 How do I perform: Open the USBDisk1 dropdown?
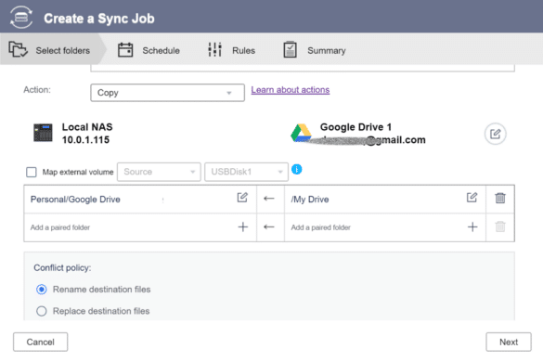[246, 172]
